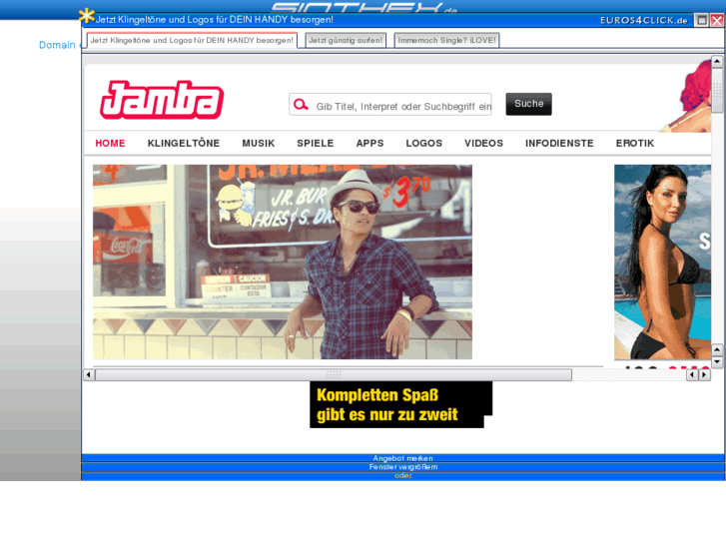
Task: Click the horizontal scrollbar thumb
Action: coord(334,374)
